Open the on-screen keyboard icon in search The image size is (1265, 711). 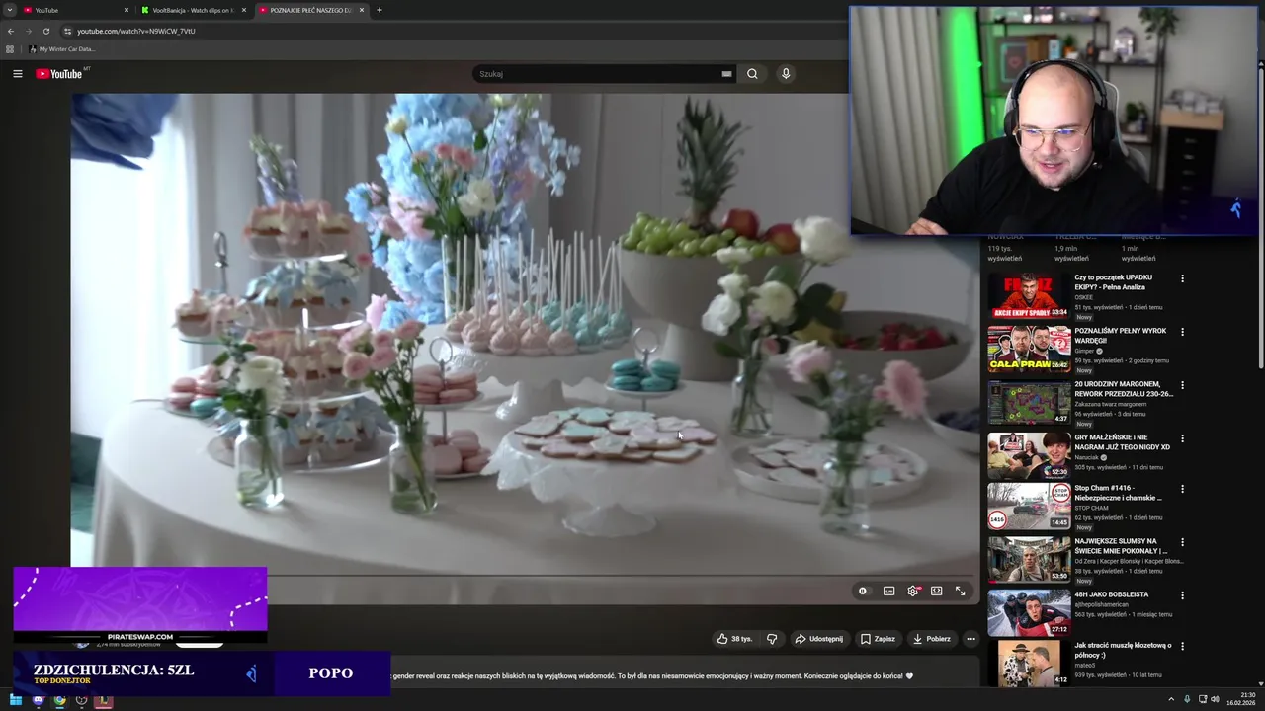click(x=726, y=74)
